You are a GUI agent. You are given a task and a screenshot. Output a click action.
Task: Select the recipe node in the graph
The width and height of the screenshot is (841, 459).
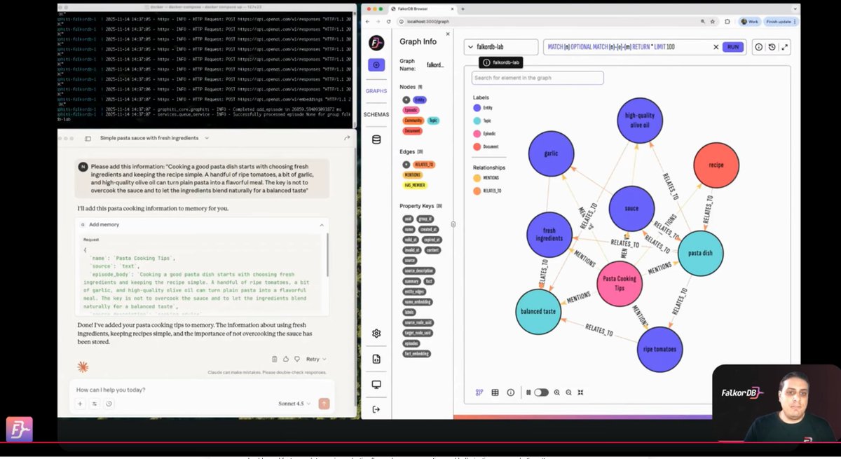[x=716, y=165]
